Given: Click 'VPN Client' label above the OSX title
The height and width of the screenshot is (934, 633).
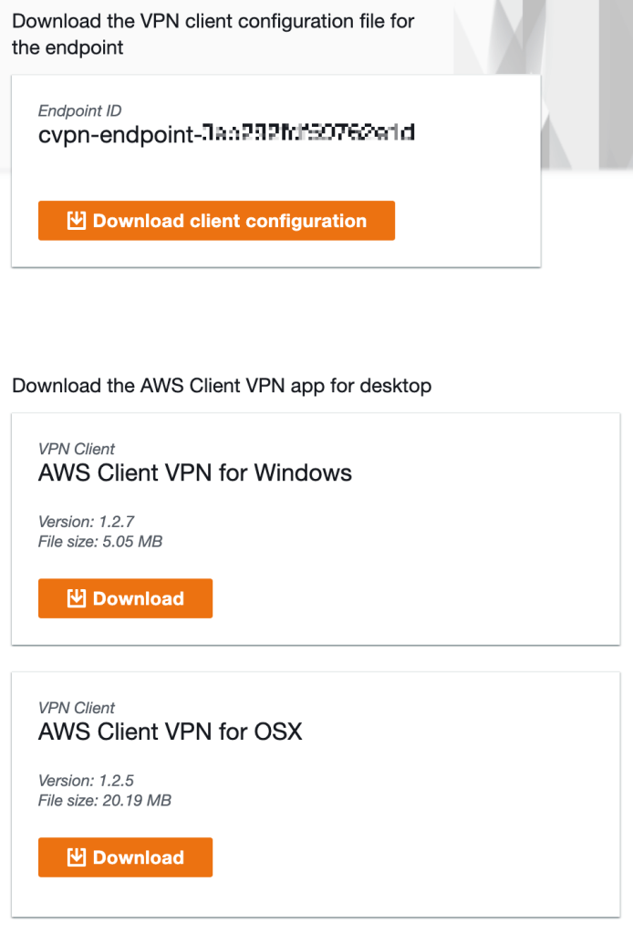Looking at the screenshot, I should 77,708.
